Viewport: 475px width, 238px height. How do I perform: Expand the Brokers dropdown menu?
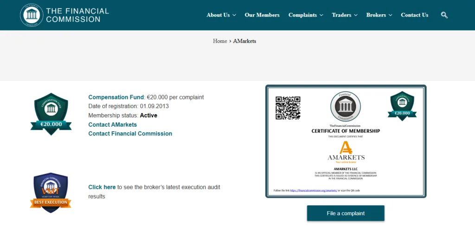pyautogui.click(x=379, y=15)
